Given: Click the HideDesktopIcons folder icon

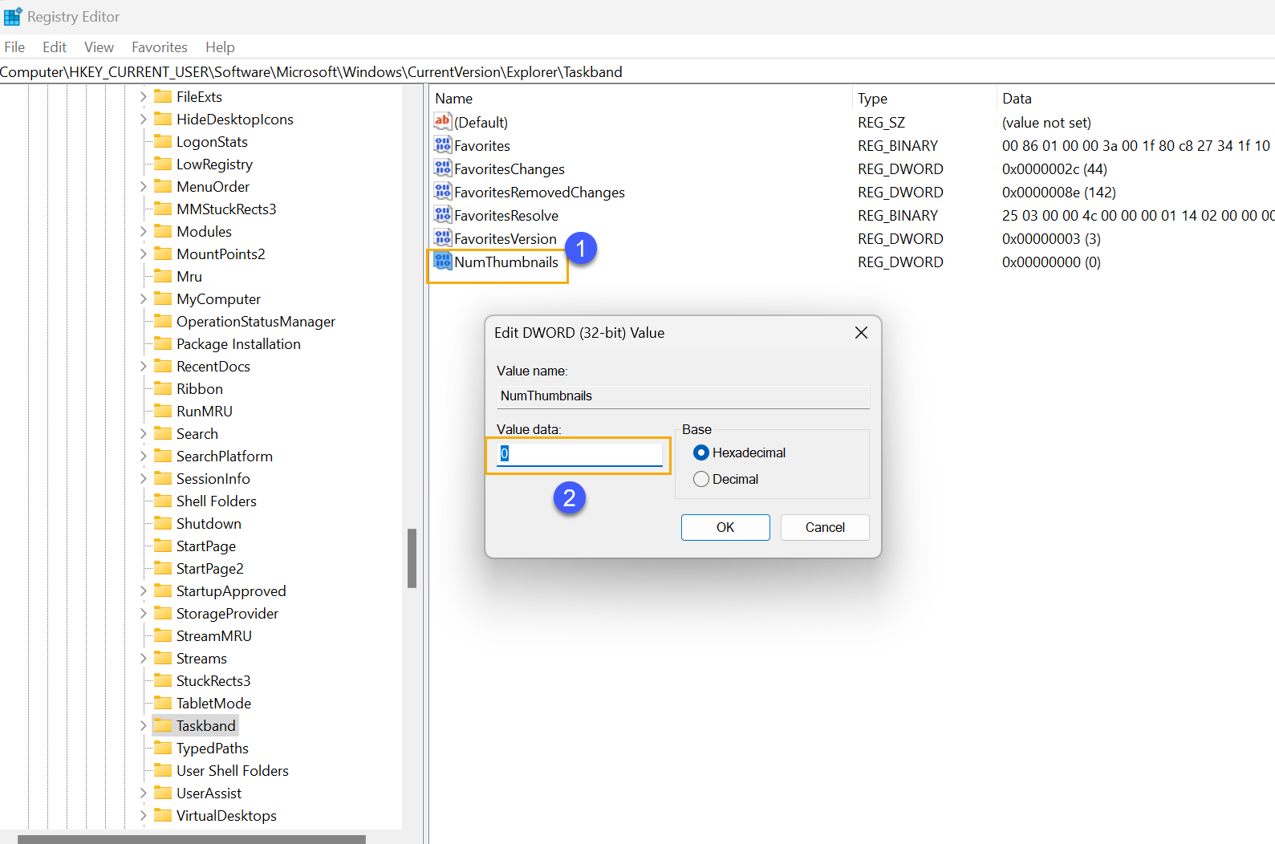Looking at the screenshot, I should pos(163,119).
